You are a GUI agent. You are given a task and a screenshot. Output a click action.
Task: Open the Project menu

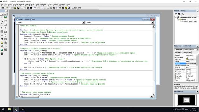point(15,5)
